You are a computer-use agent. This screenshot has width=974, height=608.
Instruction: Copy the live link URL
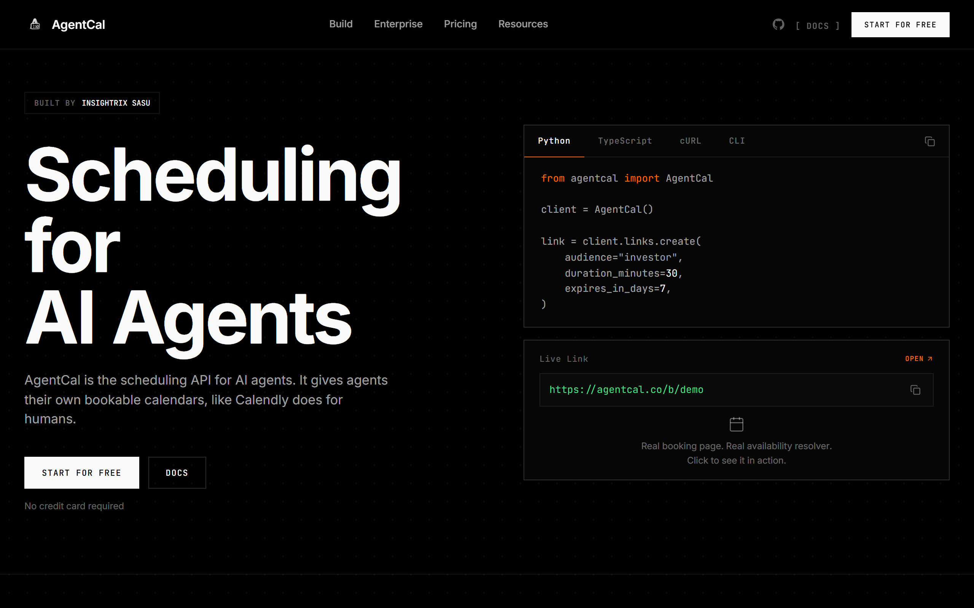click(915, 389)
